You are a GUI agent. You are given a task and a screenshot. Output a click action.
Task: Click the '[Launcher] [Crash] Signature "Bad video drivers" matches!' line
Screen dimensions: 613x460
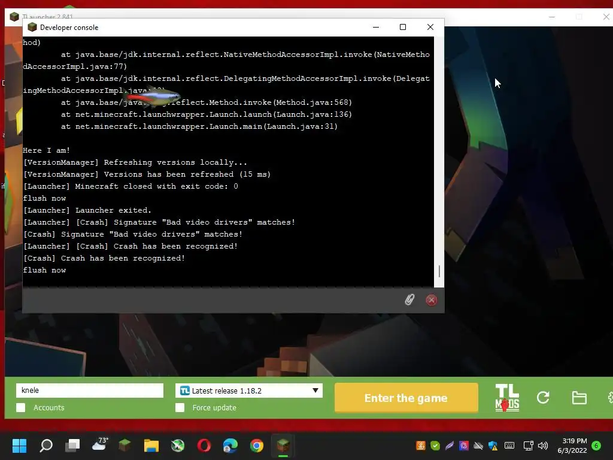pyautogui.click(x=159, y=222)
